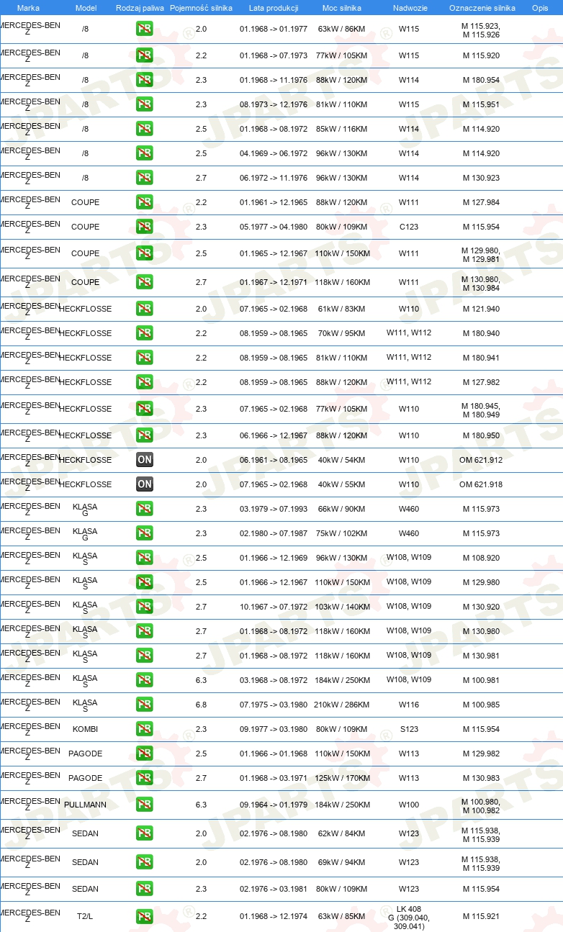Viewport: 563px width, 932px height.
Task: Click the fuel icon in the PULLMANN row
Action: click(144, 805)
